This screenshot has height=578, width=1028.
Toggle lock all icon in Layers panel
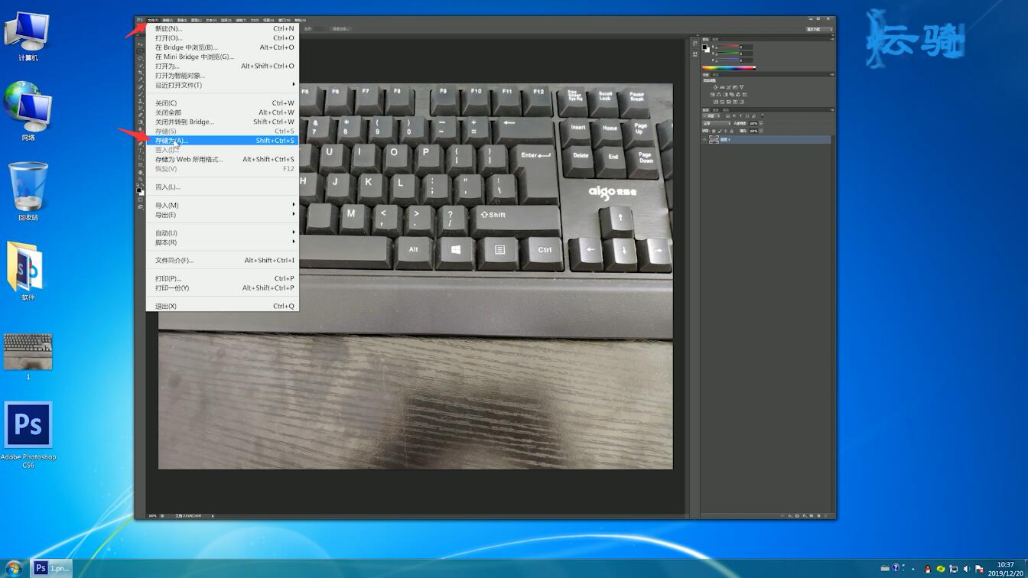tap(731, 131)
